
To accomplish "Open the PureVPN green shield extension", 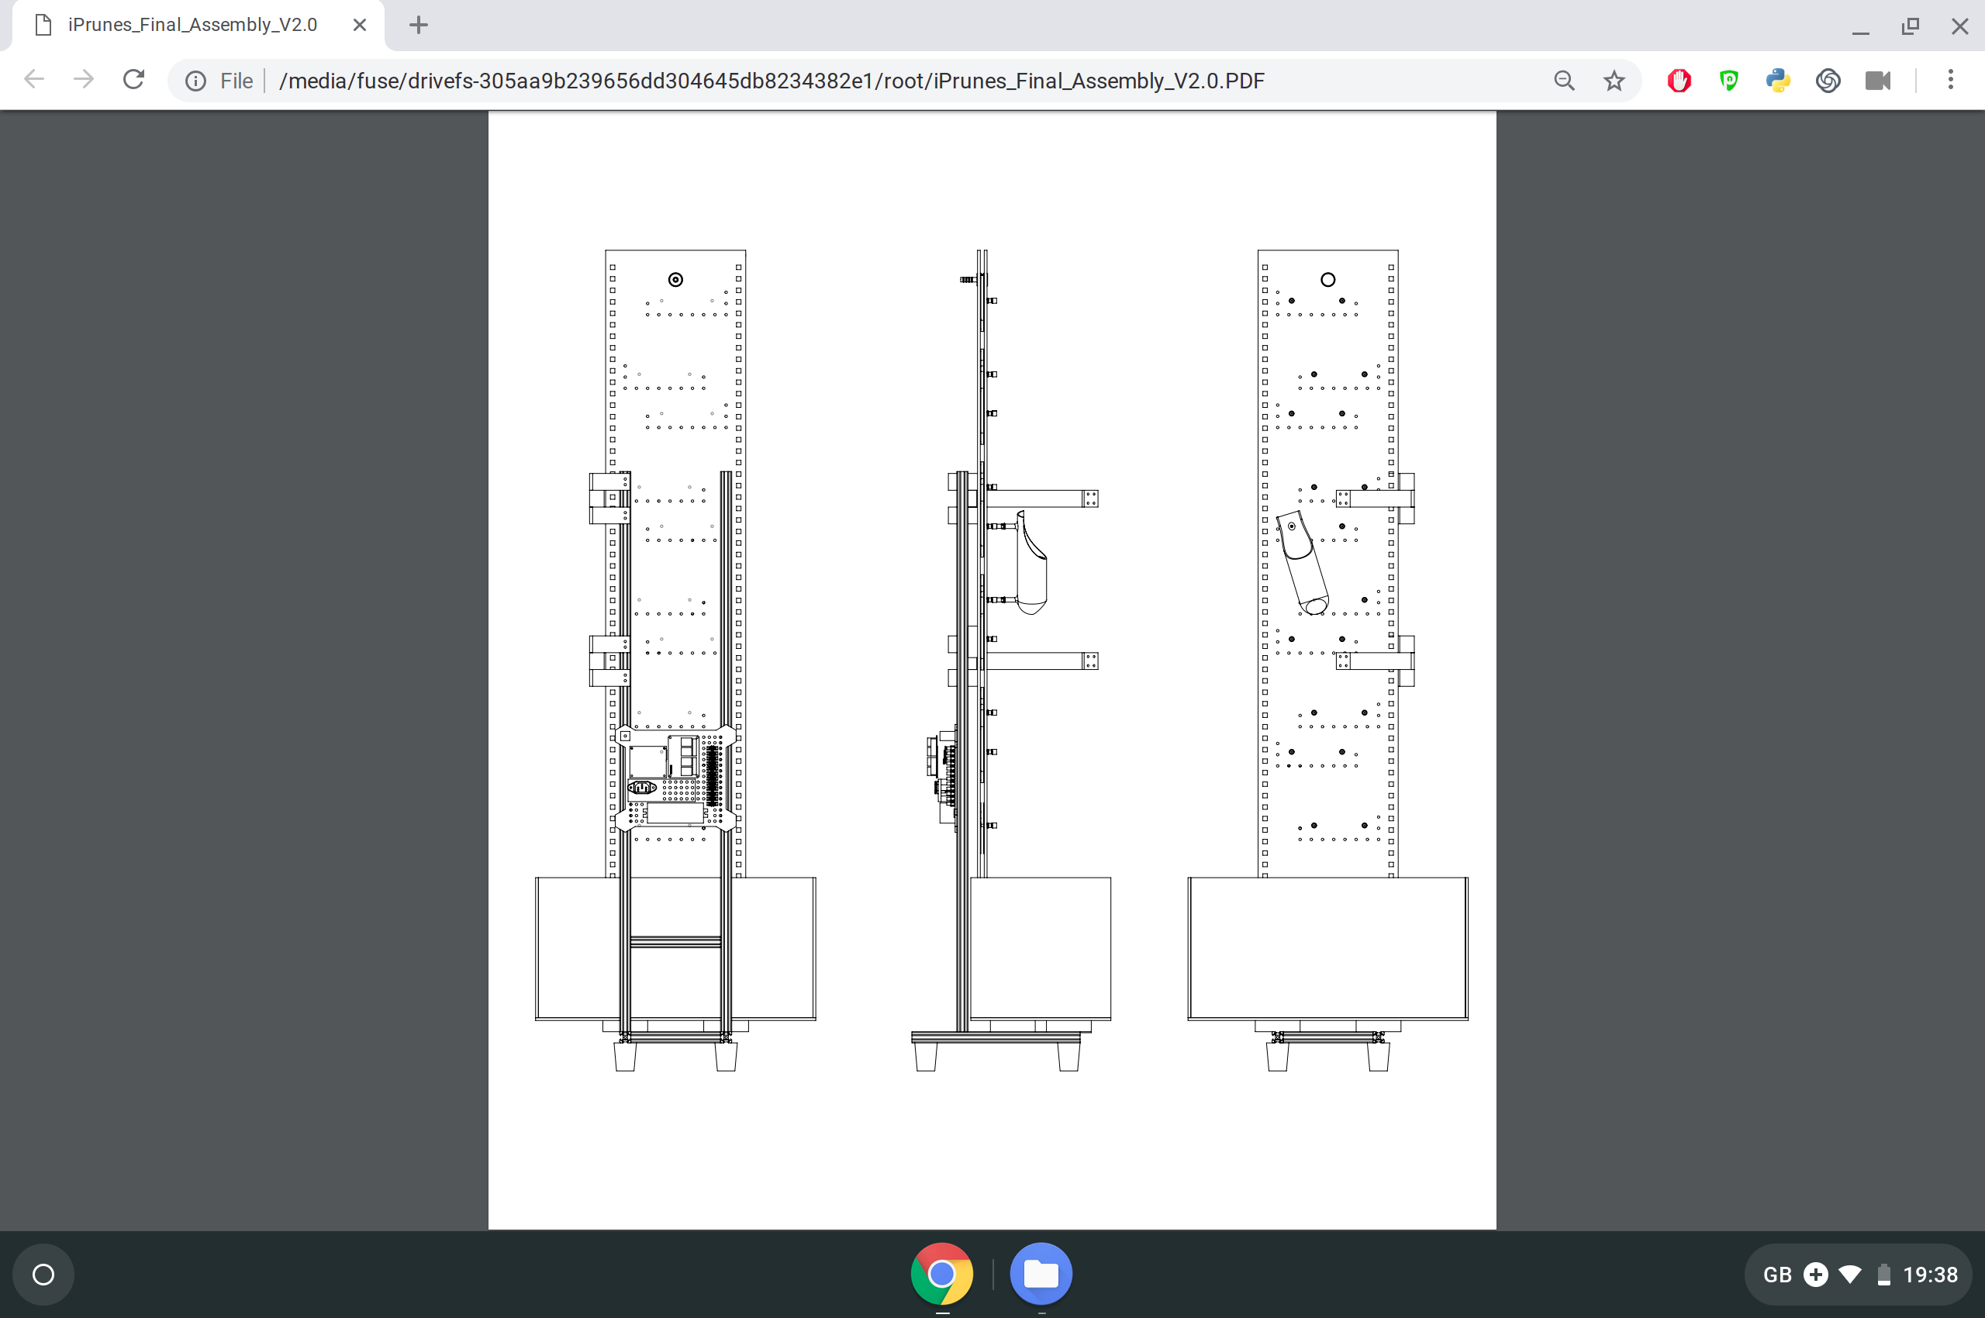I will pyautogui.click(x=1728, y=80).
